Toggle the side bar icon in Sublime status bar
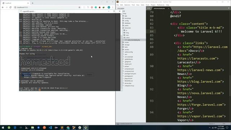Viewport: 231px width, 130px height. (118, 124)
